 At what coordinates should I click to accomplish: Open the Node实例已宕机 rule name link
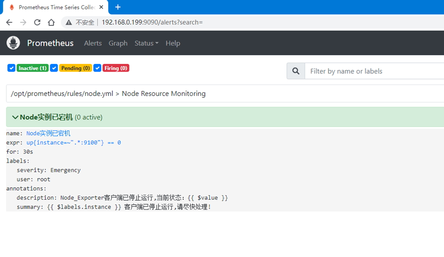coord(48,133)
